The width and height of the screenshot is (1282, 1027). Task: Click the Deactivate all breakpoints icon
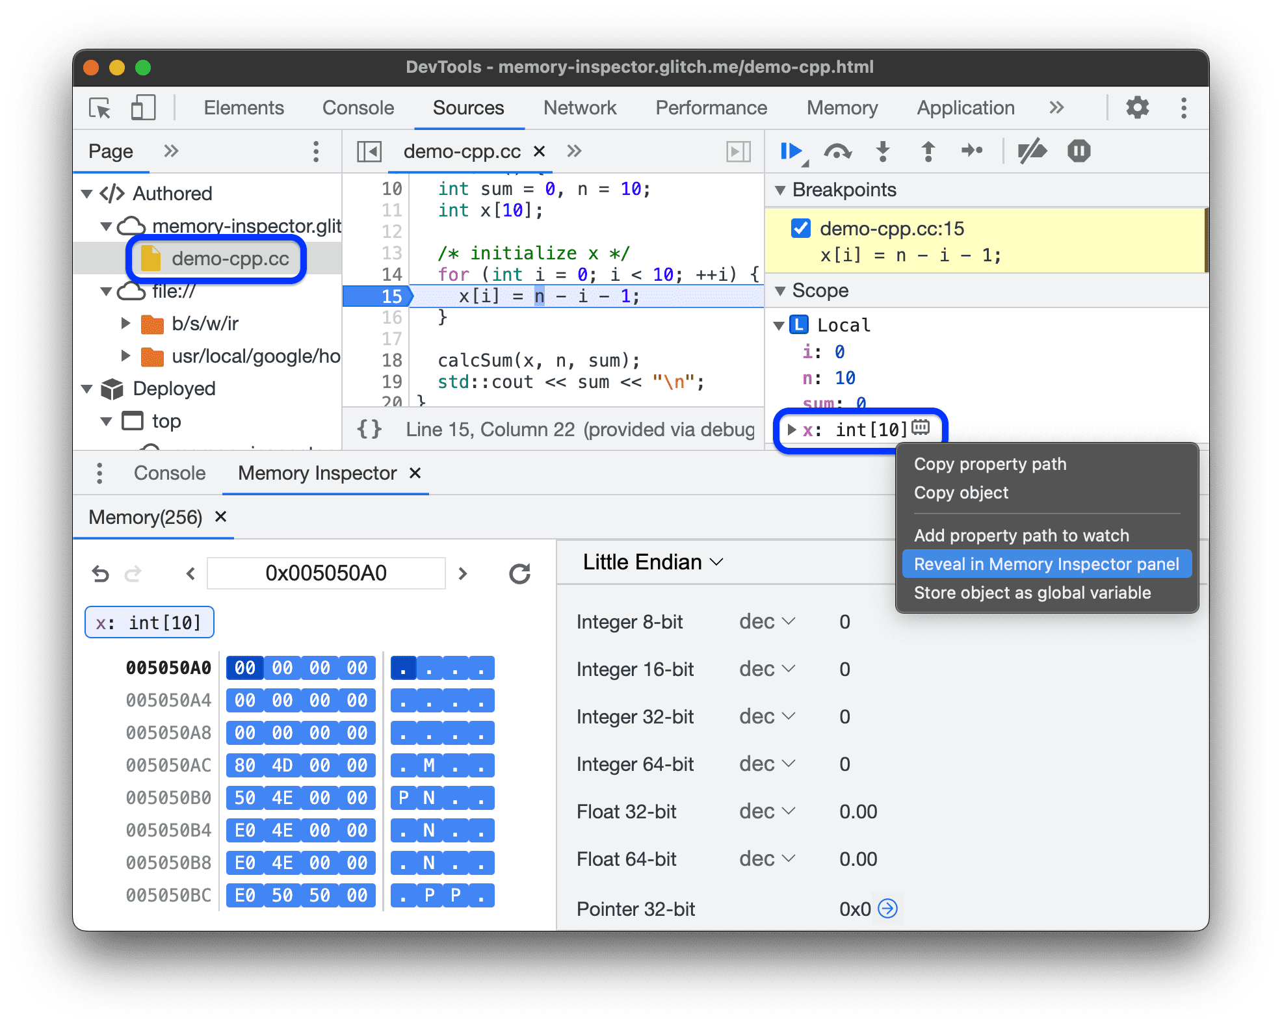tap(1032, 155)
